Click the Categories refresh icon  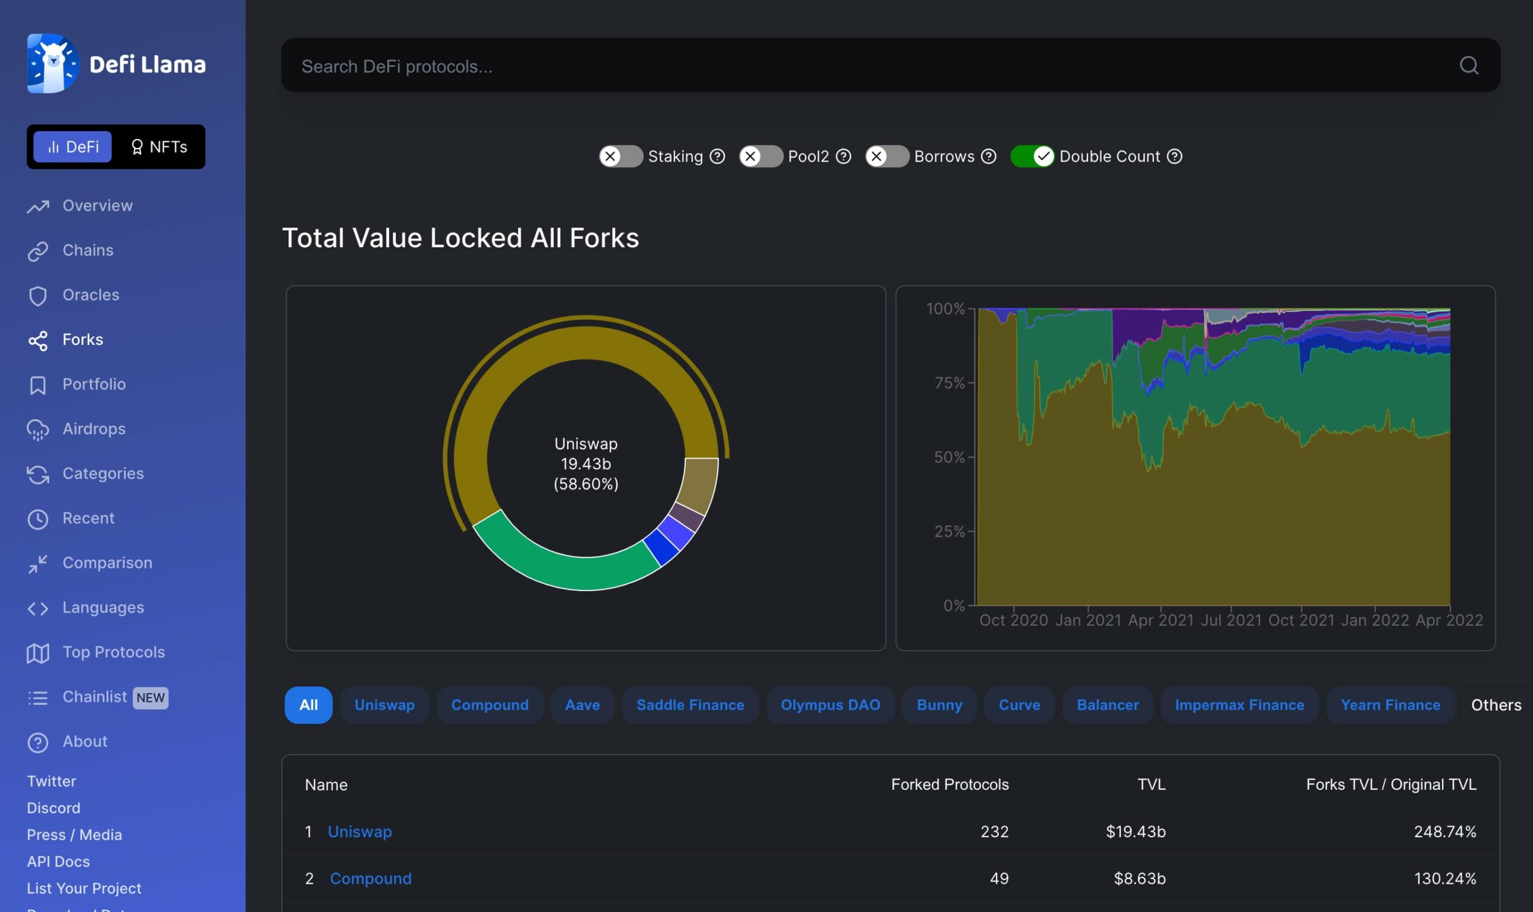(x=38, y=474)
